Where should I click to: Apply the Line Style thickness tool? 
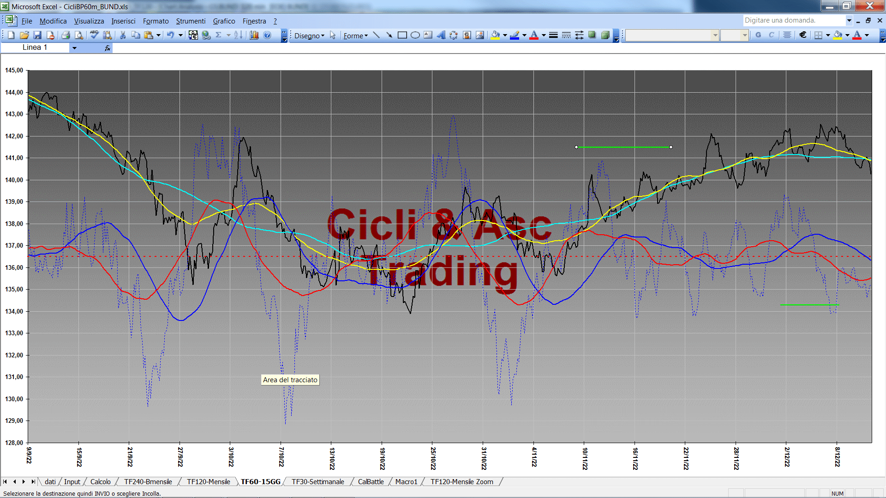(553, 35)
